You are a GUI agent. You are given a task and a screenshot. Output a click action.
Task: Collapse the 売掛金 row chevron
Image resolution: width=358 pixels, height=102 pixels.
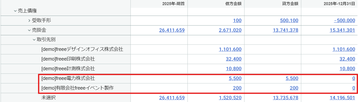pos(29,30)
